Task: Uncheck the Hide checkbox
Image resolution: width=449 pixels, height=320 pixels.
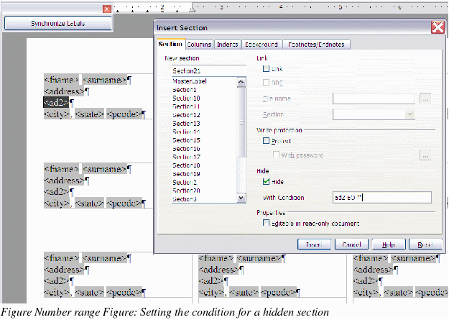Action: (267, 182)
